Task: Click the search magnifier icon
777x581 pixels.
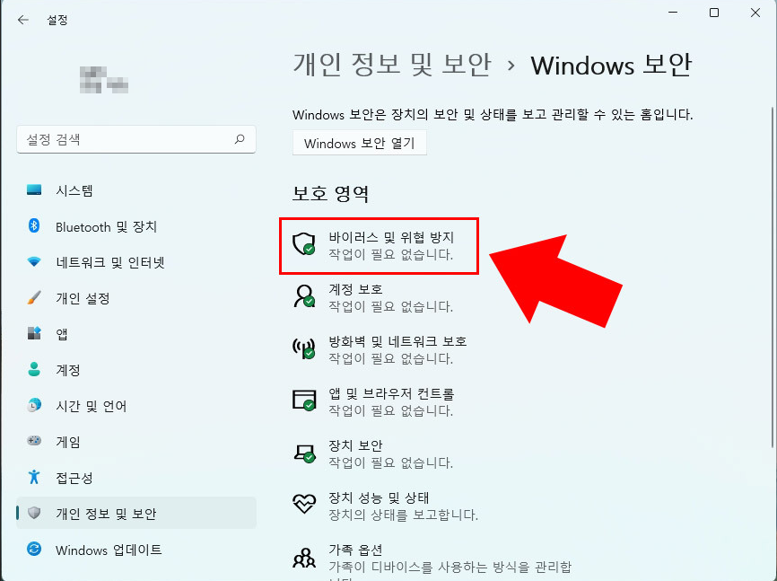Action: point(240,139)
